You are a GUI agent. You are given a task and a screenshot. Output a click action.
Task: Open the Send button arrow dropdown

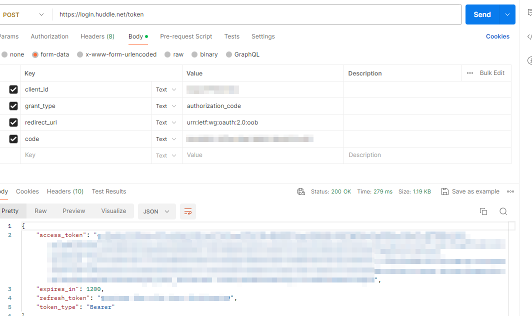click(507, 14)
